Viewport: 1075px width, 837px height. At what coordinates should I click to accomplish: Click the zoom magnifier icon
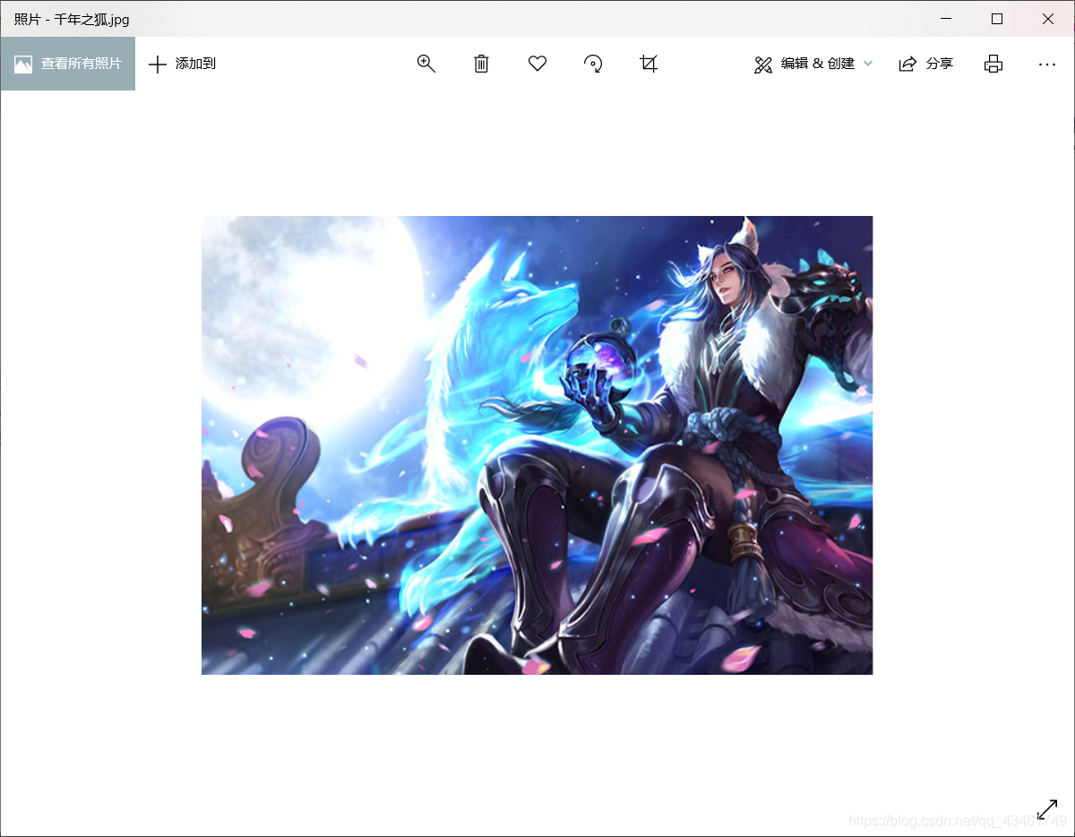pos(426,64)
